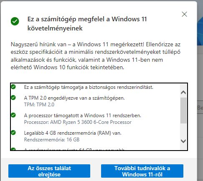The height and width of the screenshot is (181, 203).
Task: Click the scroll up arrow in results list
Action: tap(183, 93)
